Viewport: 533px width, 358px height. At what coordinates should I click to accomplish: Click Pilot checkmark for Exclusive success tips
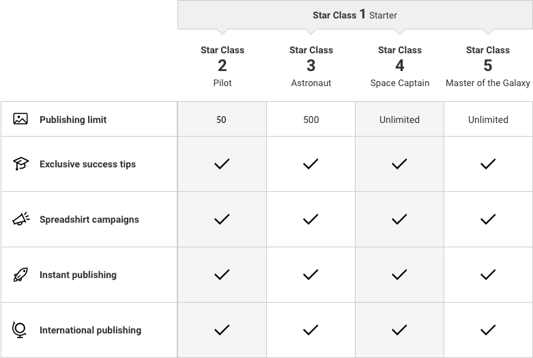pyautogui.click(x=222, y=164)
